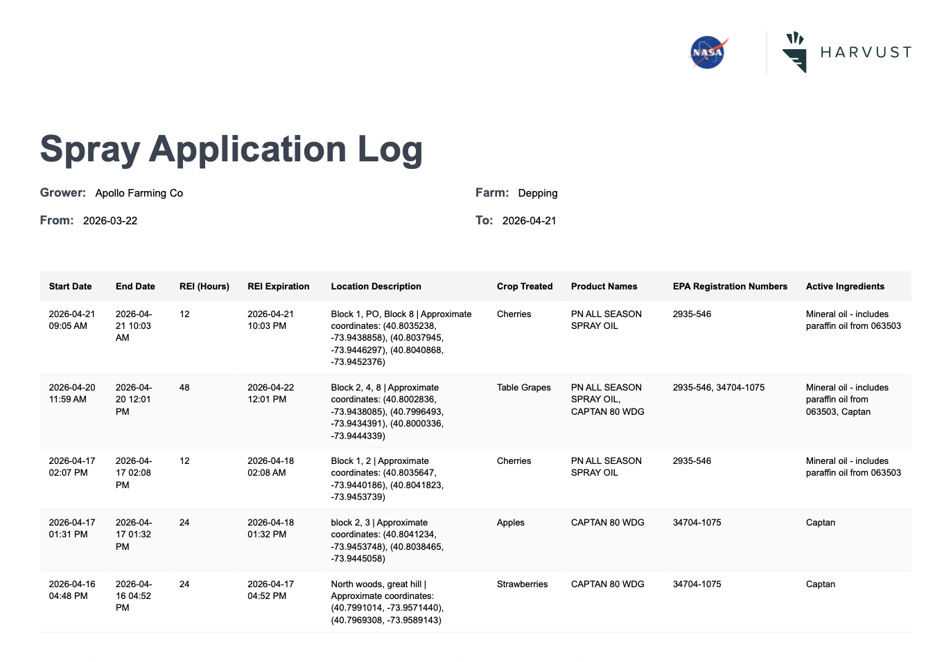This screenshot has width=944, height=662.
Task: Click the "Strawberries" crop cell
Action: coord(523,584)
